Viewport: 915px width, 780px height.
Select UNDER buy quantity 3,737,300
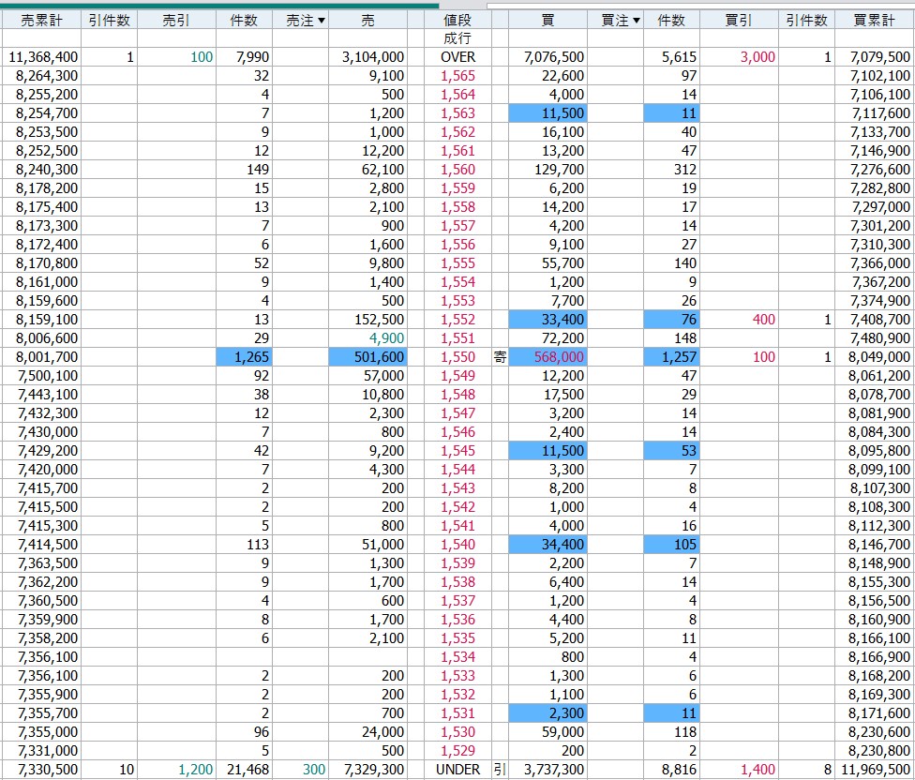pos(554,770)
